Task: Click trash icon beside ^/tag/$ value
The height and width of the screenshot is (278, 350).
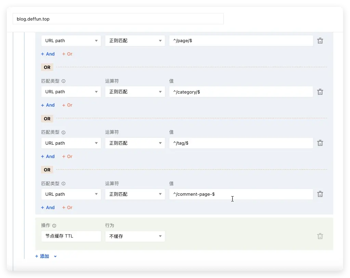Action: click(x=320, y=143)
